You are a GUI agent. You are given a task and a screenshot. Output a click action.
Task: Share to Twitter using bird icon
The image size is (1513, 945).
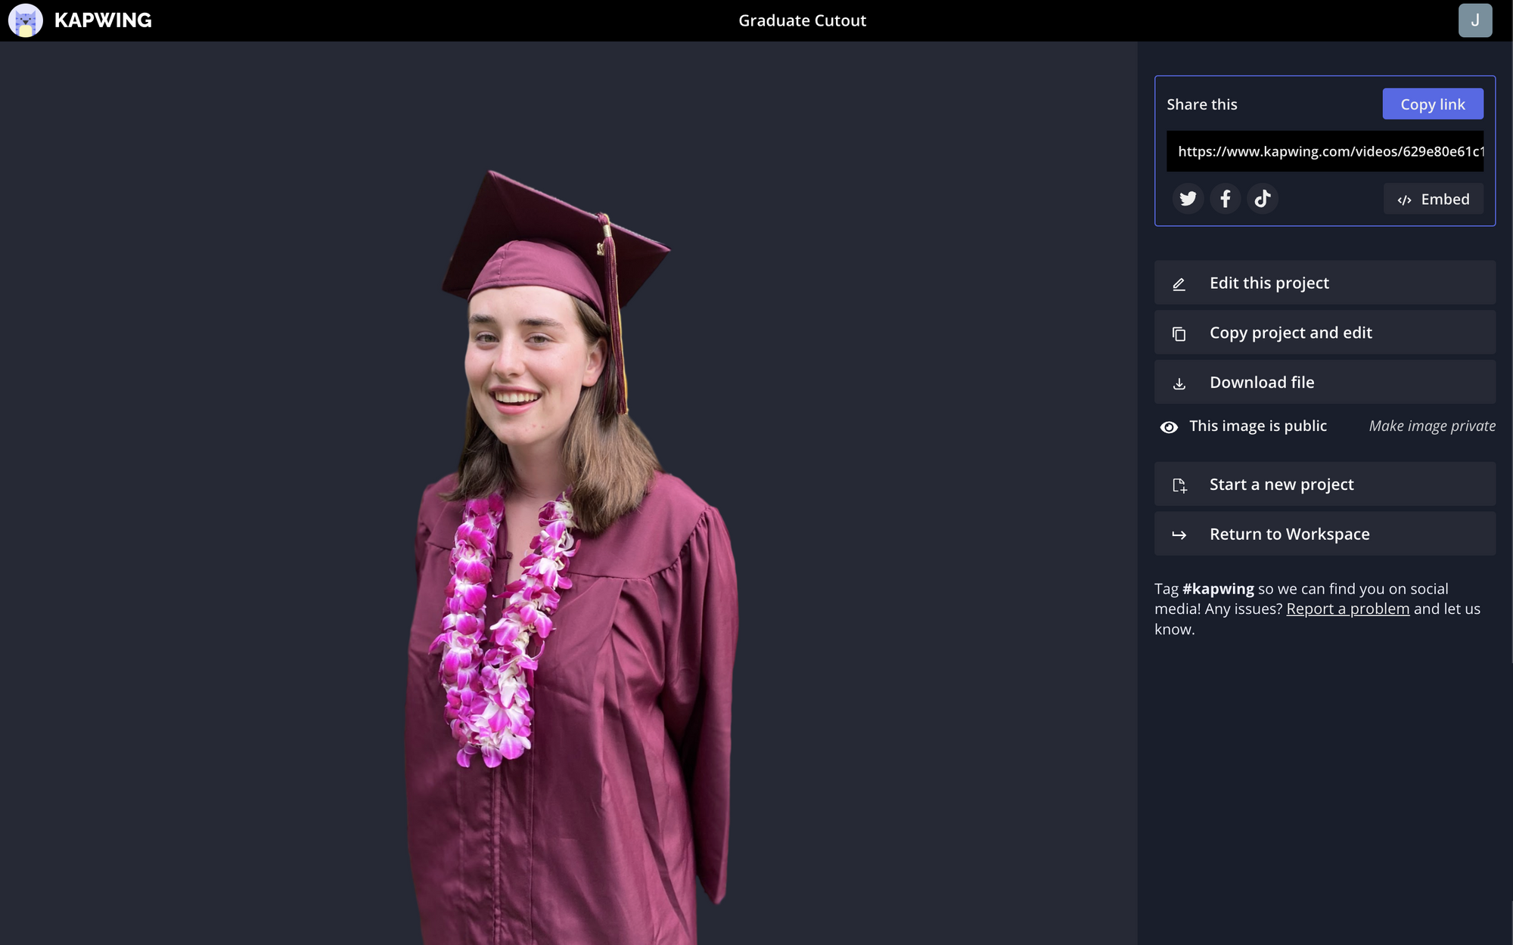[1188, 199]
